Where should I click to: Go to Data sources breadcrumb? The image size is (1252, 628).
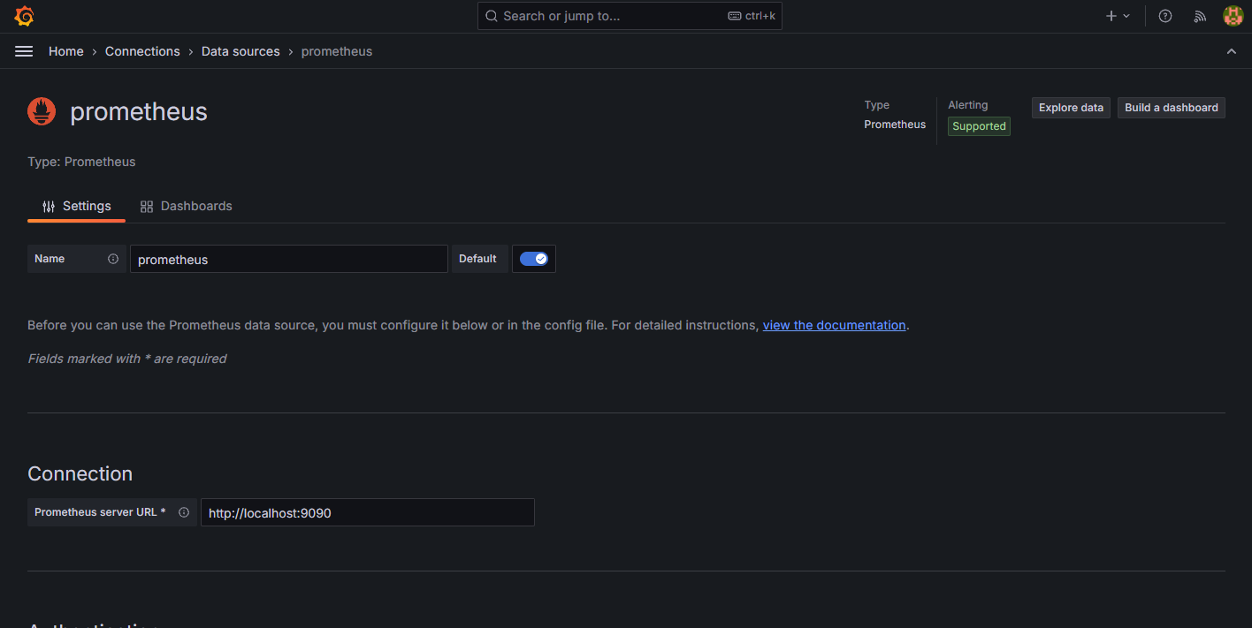240,51
